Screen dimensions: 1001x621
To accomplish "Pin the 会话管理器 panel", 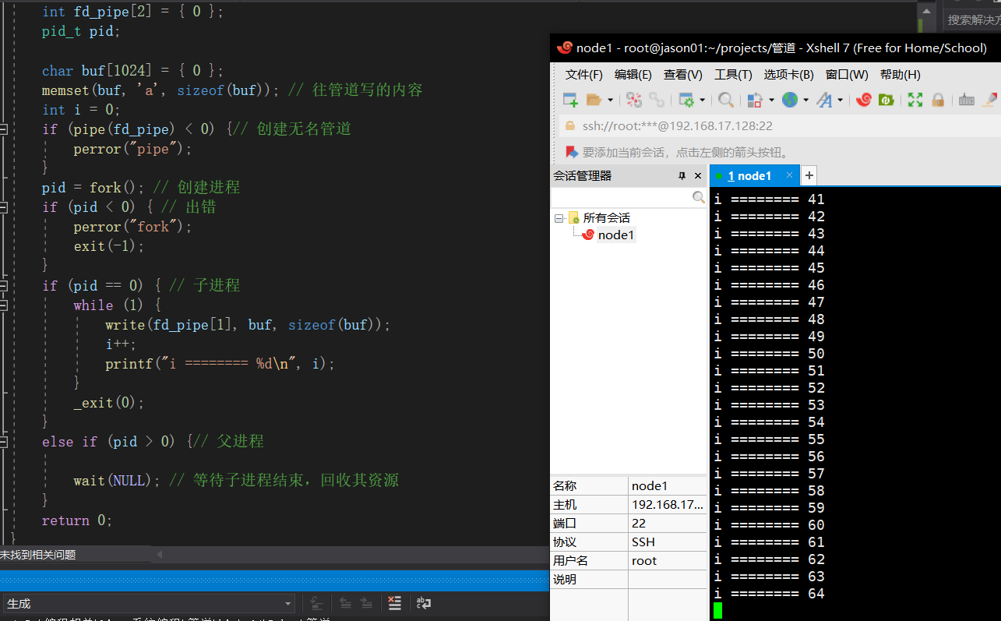I will point(682,176).
